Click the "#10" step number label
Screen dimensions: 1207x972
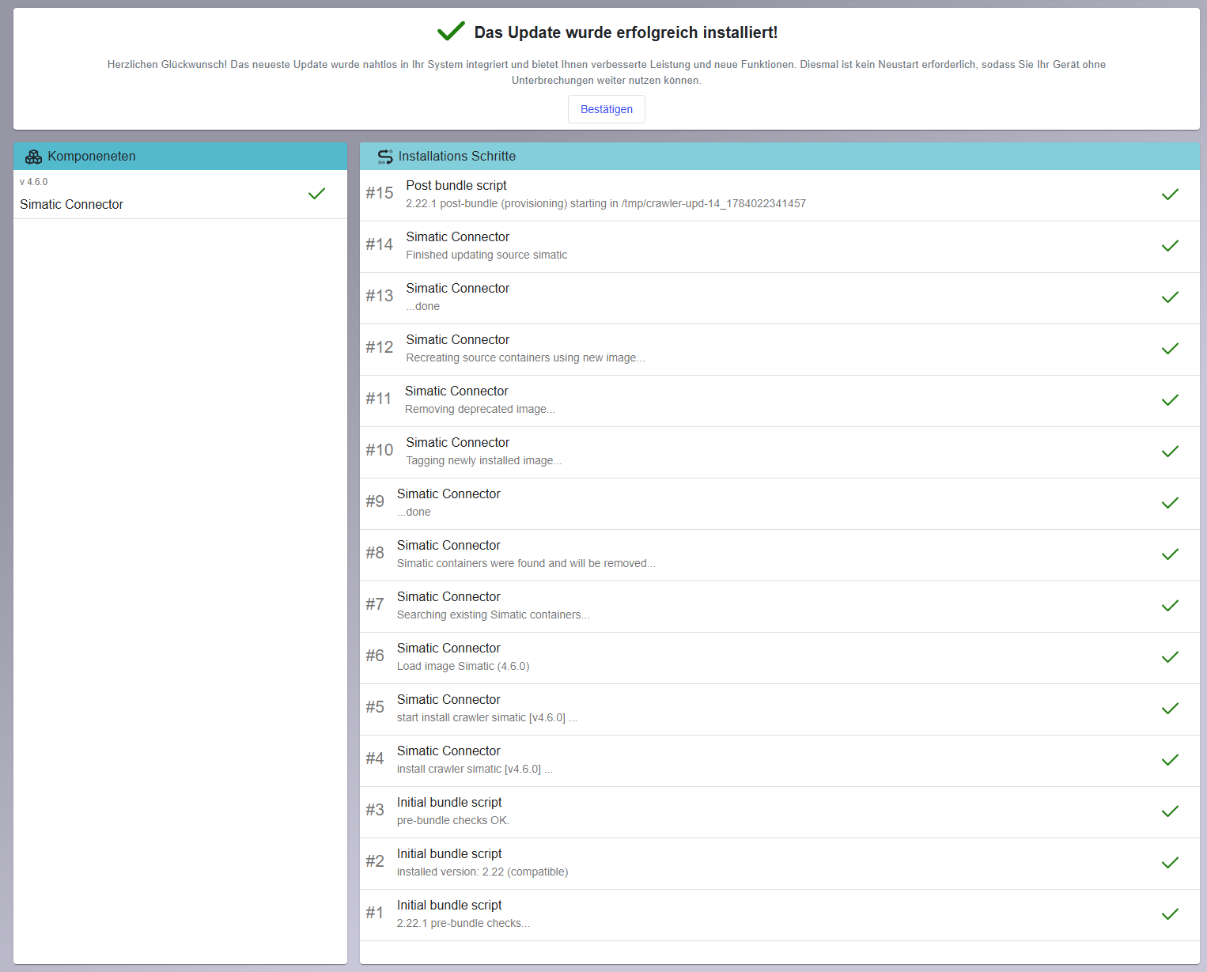coord(380,450)
